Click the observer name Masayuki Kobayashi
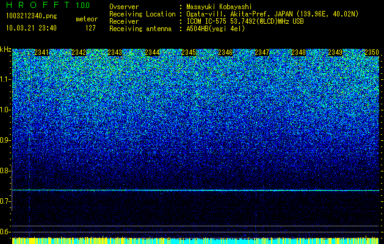384x244 pixels. tap(219, 7)
